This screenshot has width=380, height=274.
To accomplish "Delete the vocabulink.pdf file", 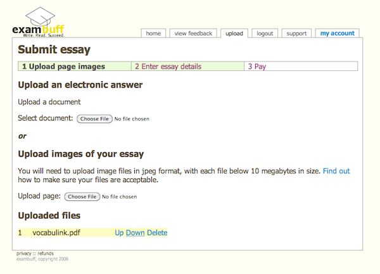I will [157, 233].
